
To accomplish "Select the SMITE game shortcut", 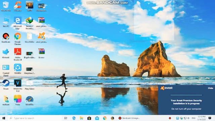I will pos(30,6).
